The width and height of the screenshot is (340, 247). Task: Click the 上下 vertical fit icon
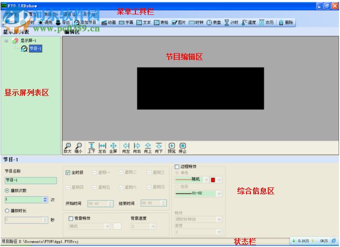pos(92,148)
